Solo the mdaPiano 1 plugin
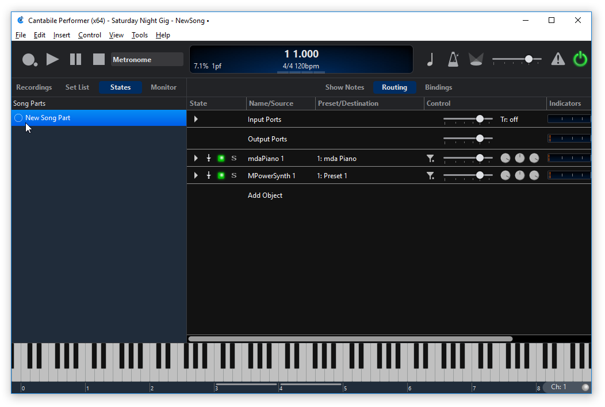Viewport: 605px width, 407px height. (234, 158)
